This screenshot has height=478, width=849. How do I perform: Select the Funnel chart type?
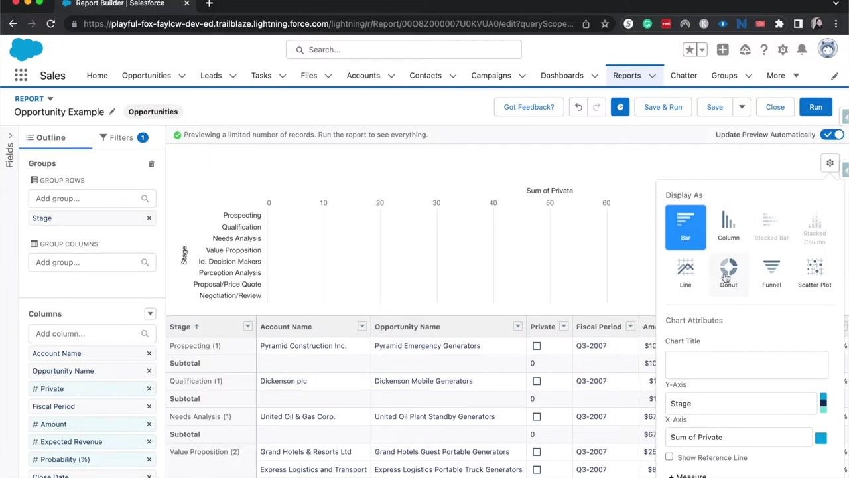click(x=771, y=274)
